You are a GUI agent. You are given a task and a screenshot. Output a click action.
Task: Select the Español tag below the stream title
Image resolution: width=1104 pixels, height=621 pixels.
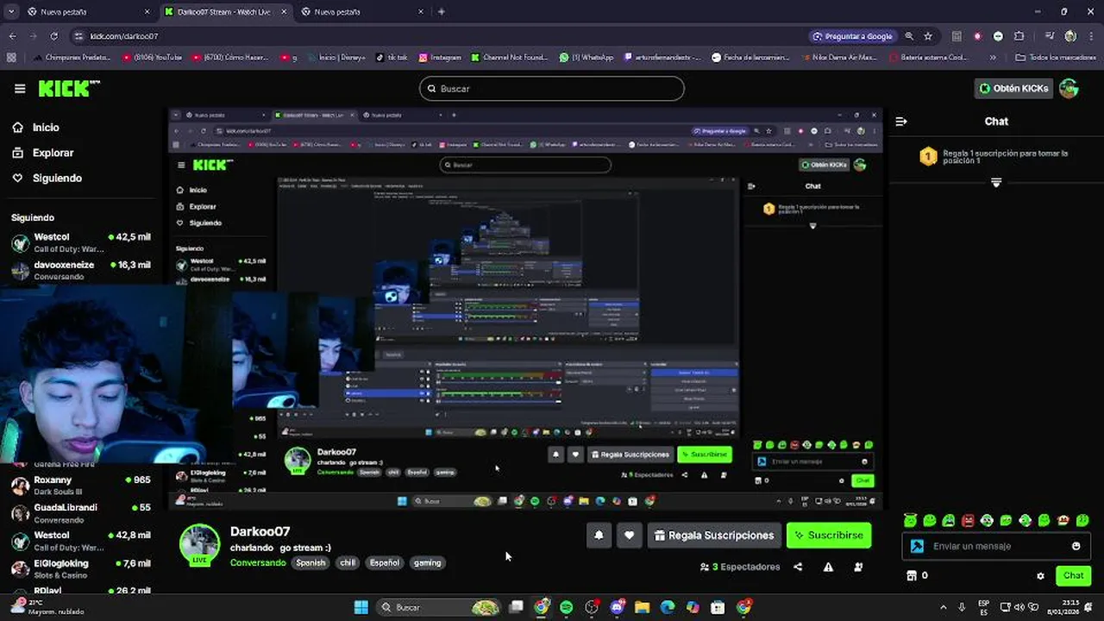pyautogui.click(x=385, y=562)
